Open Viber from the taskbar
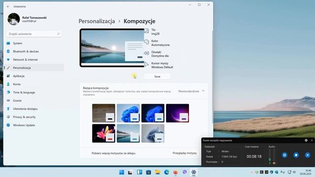Screen dimensions: 315x177 click(185, 172)
